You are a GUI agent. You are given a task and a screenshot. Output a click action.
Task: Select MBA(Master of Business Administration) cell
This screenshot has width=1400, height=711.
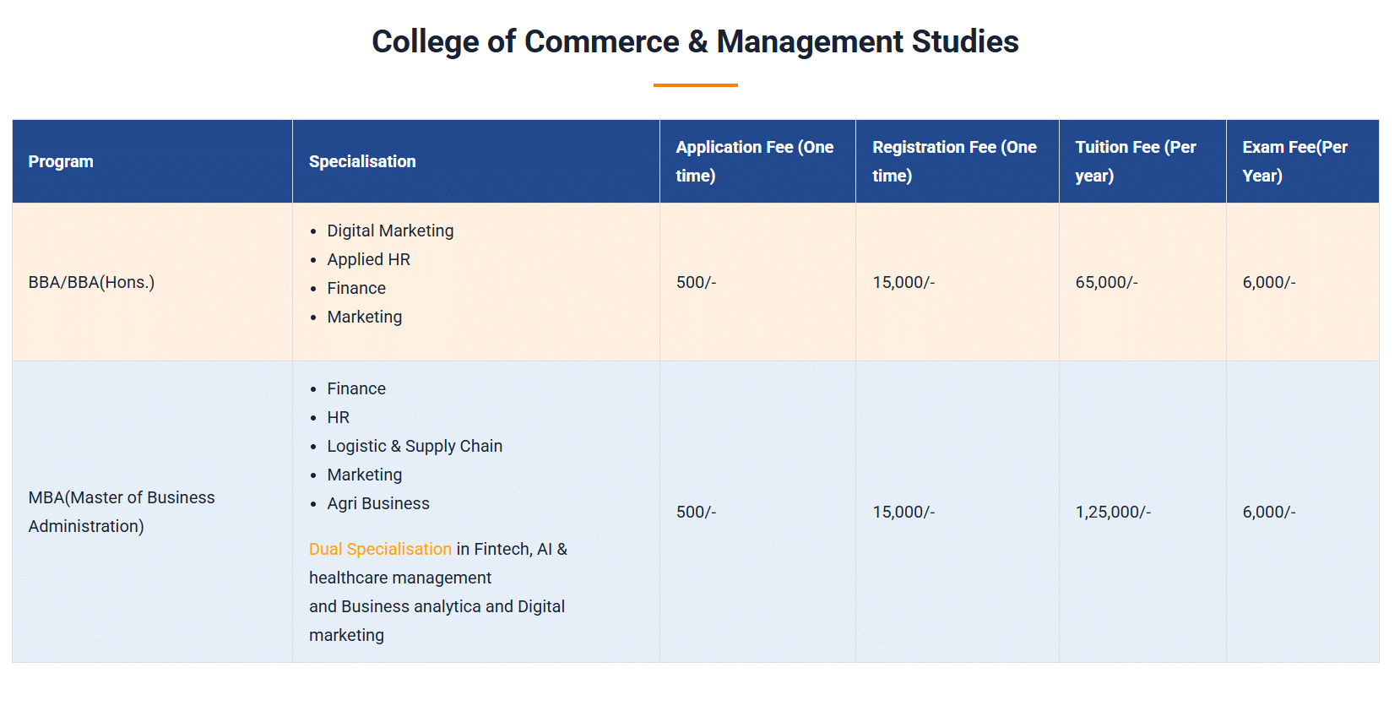[121, 512]
